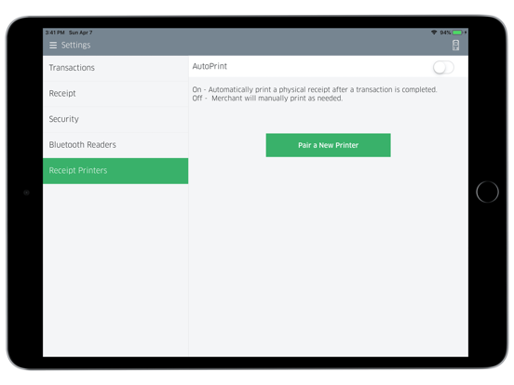
Task: Open Receipt settings
Action: 115,94
